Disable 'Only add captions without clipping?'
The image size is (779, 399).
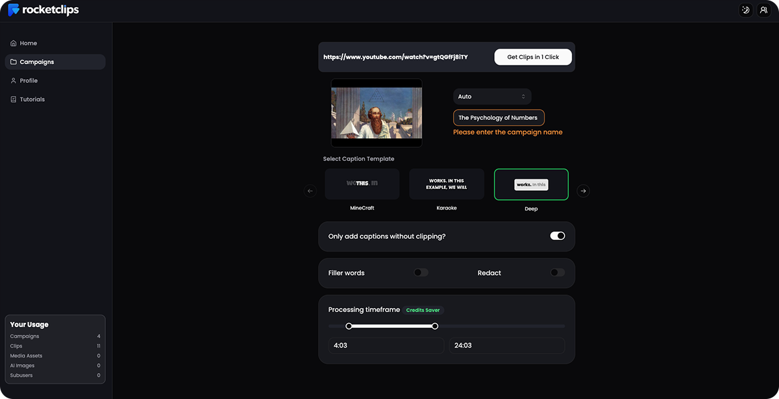557,236
